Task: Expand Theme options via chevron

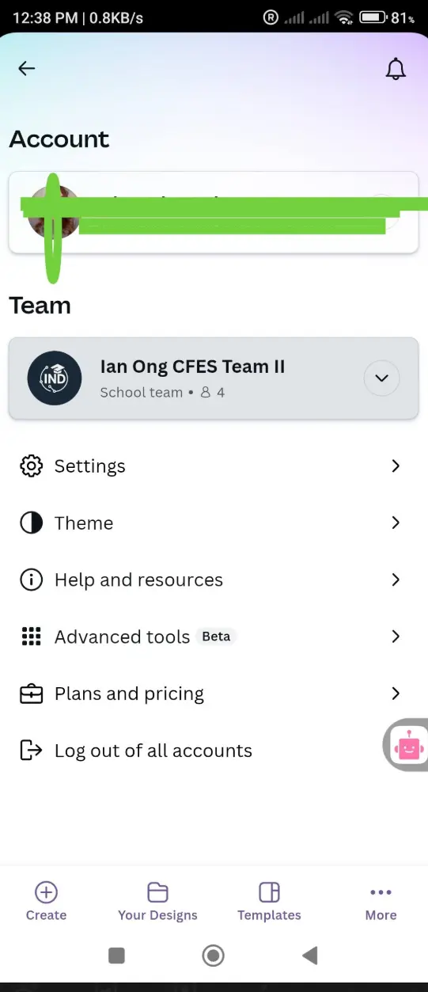Action: tap(396, 523)
